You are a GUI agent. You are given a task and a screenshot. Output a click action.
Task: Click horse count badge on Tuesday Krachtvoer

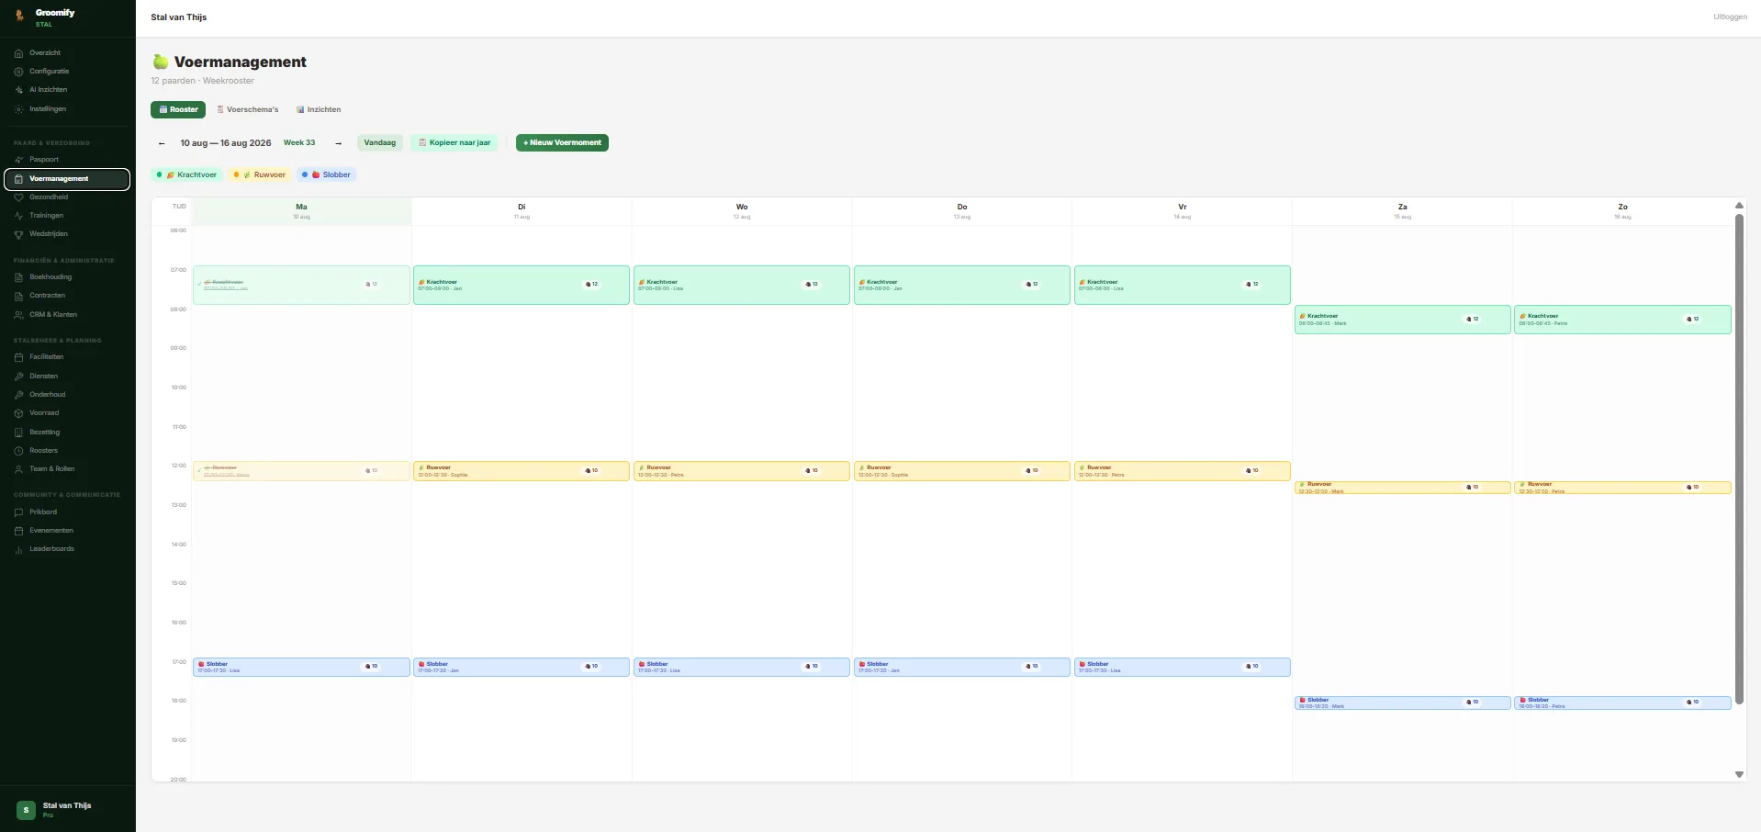click(x=592, y=285)
